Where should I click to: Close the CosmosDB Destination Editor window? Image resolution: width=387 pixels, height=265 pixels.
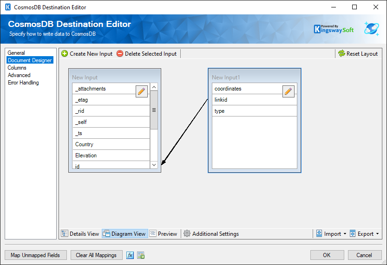(376, 7)
